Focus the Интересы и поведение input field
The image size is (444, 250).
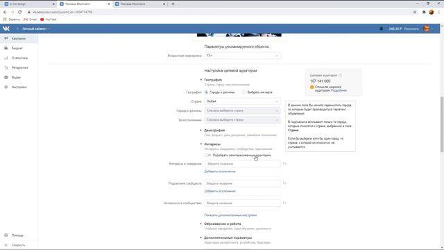[x=242, y=164]
